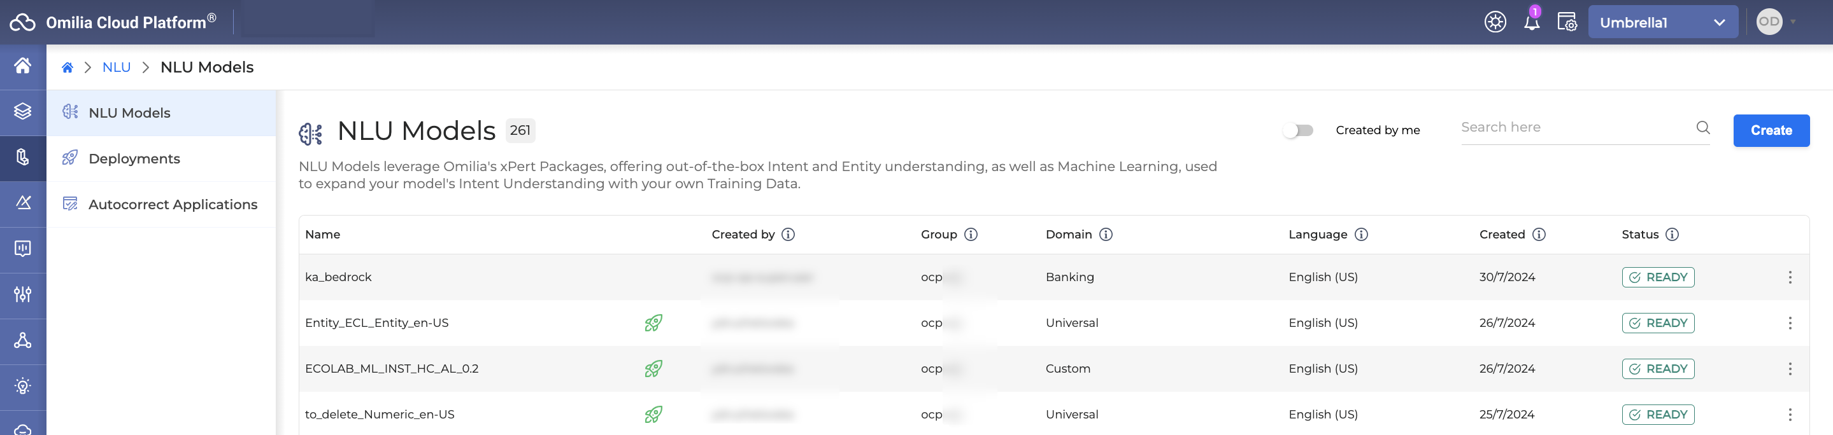Open the three-dot menu for to_delete_Numeric_en-US
This screenshot has width=1833, height=435.
[1790, 415]
